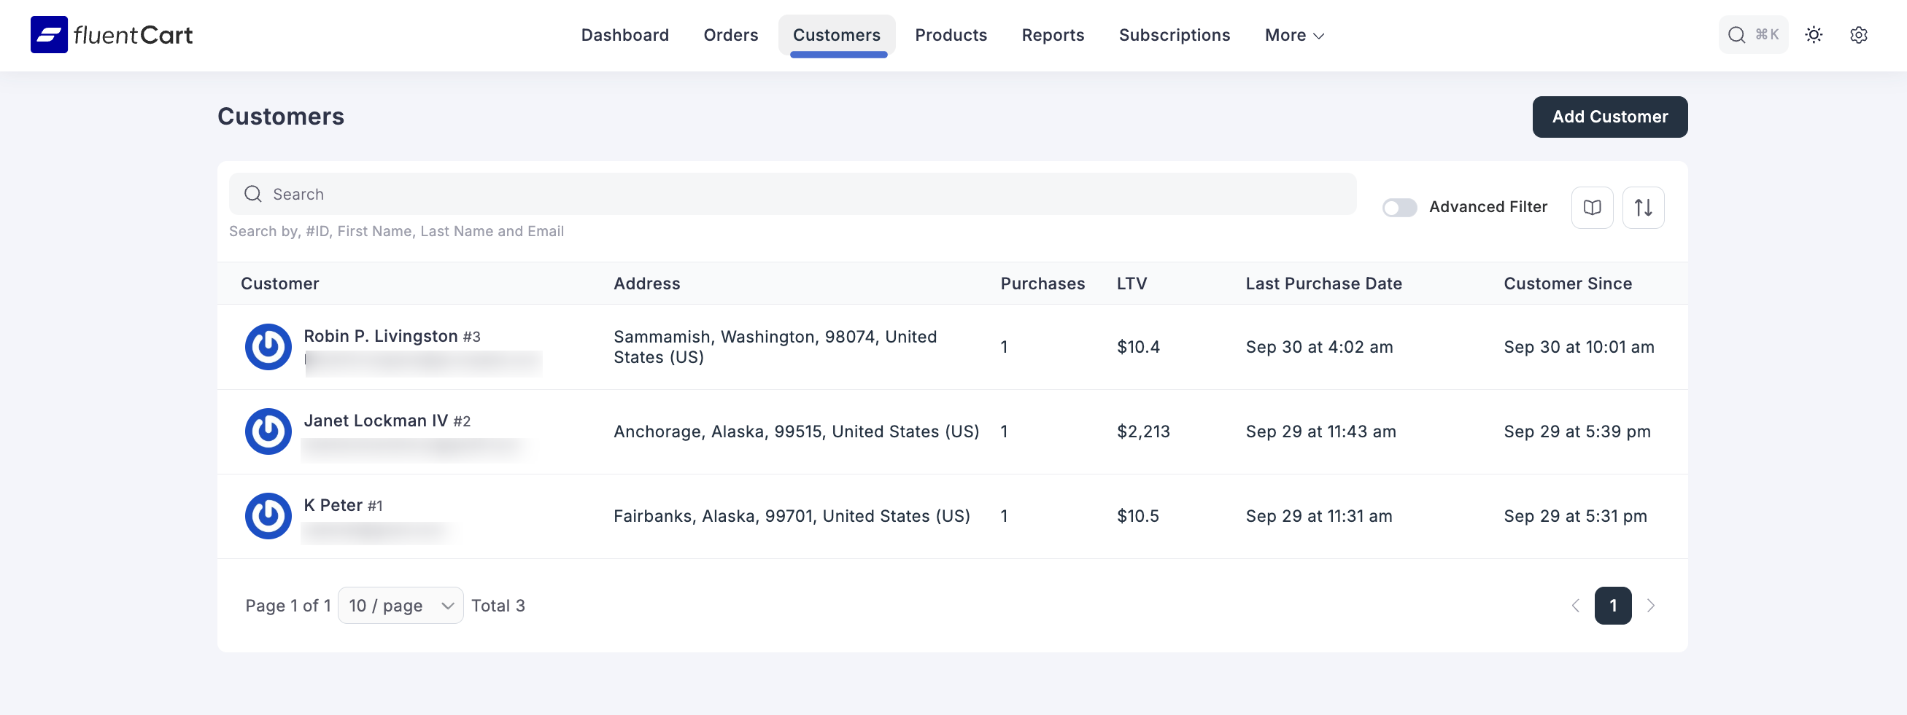Click Janet Lockman IV's avatar icon
The image size is (1907, 715).
tap(268, 431)
